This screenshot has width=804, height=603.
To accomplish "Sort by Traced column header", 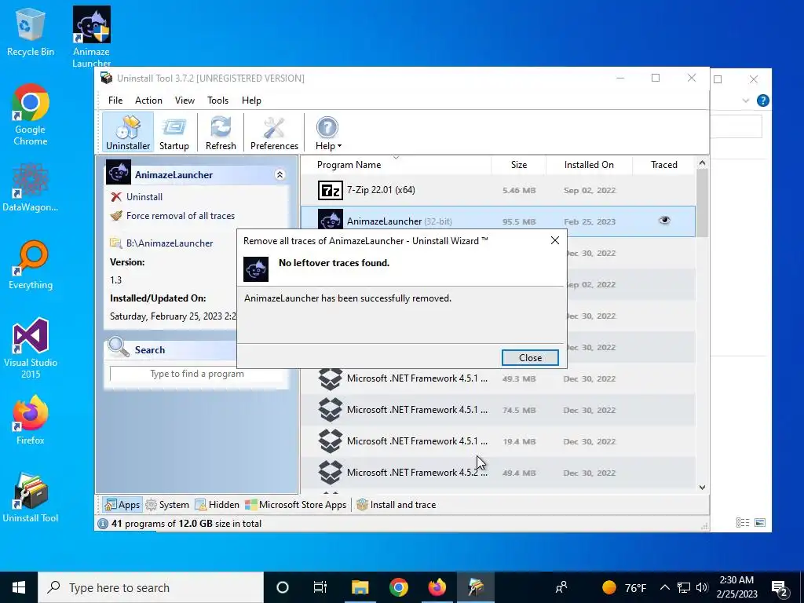I will pos(664,165).
